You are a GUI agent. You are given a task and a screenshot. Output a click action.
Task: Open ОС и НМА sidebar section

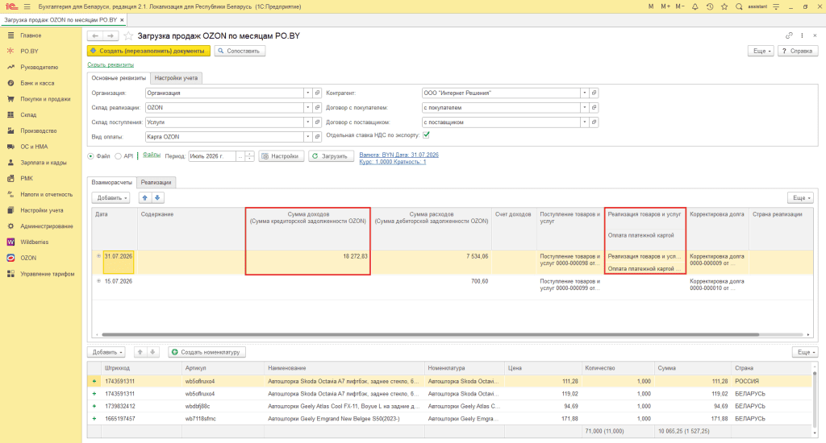pyautogui.click(x=34, y=147)
